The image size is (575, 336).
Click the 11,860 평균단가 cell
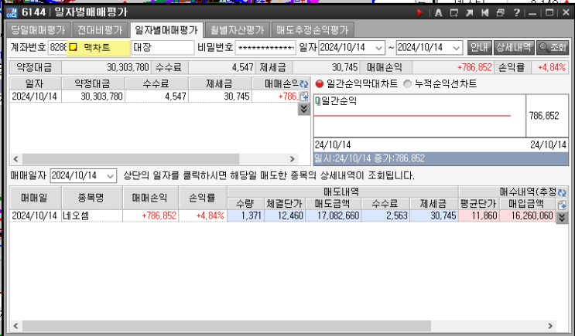click(478, 216)
